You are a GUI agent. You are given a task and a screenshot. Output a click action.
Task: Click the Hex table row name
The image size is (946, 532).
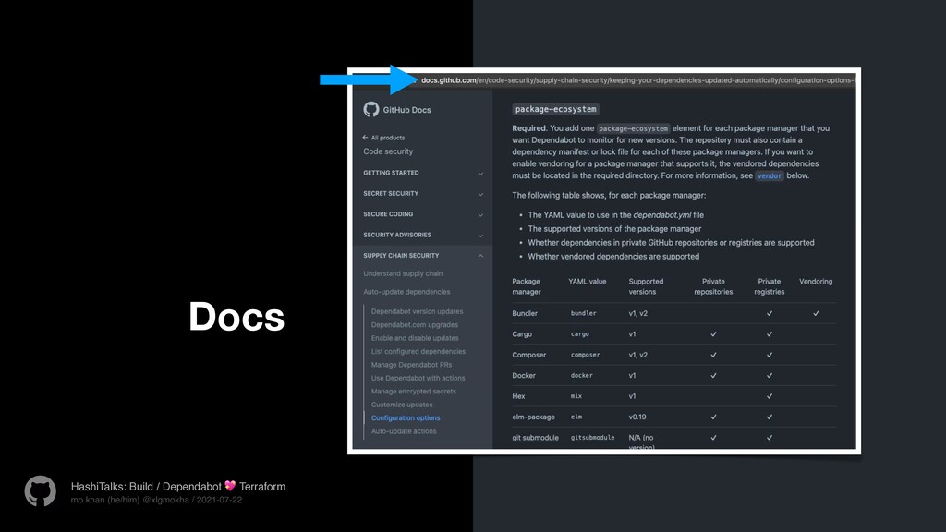click(519, 396)
